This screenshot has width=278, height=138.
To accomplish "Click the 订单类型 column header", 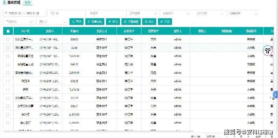I will click(x=129, y=31).
